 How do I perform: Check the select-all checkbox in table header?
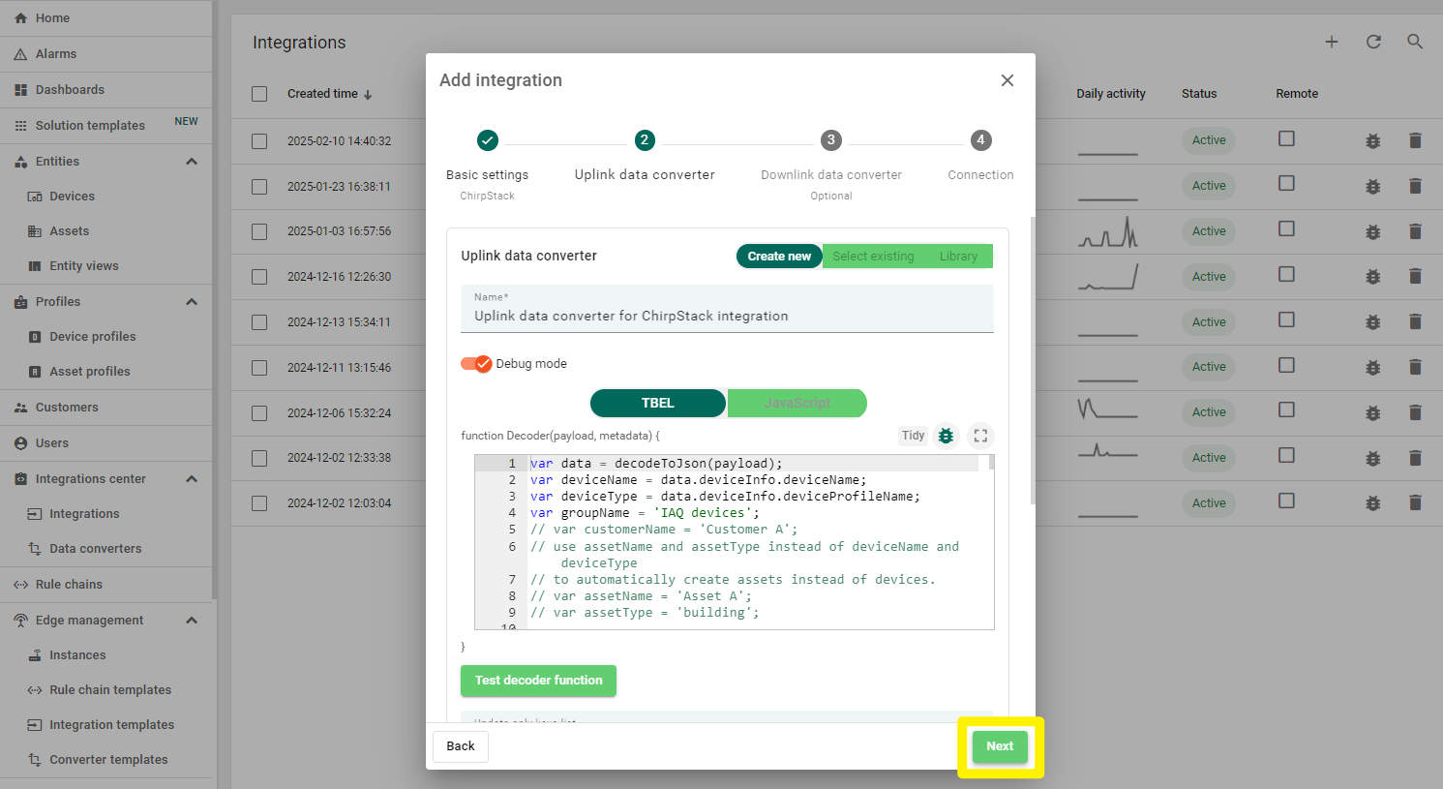(259, 94)
